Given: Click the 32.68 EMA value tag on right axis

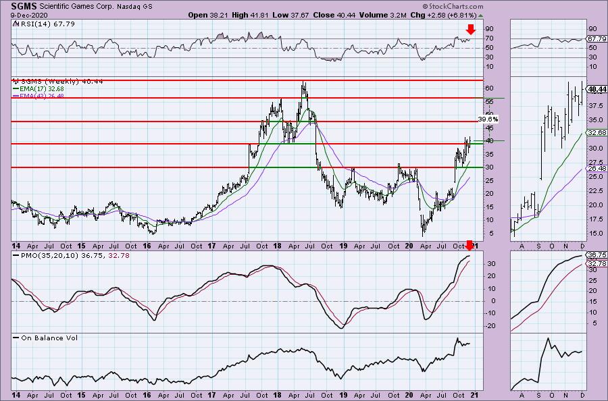Looking at the screenshot, I should tap(597, 132).
